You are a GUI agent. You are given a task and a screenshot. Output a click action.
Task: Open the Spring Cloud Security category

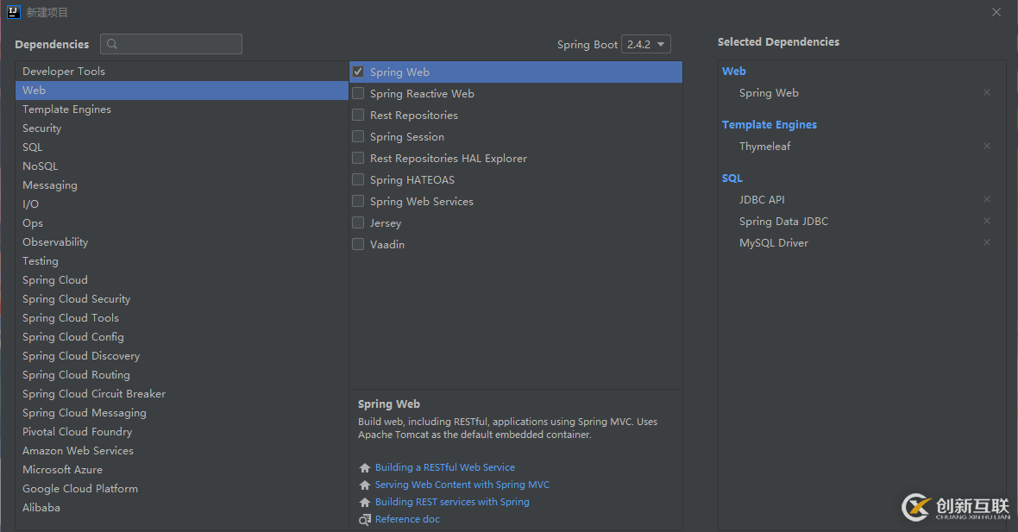[182, 299]
